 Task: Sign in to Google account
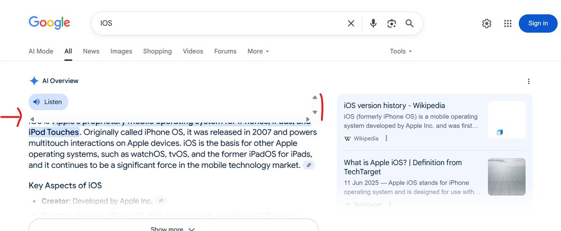(x=538, y=23)
